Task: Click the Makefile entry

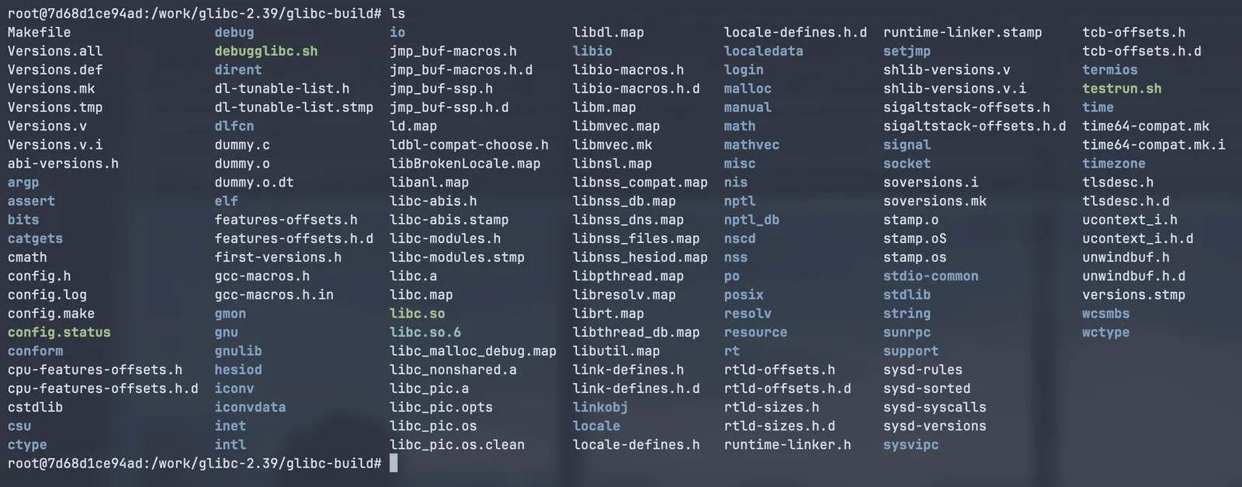Action: click(x=39, y=33)
